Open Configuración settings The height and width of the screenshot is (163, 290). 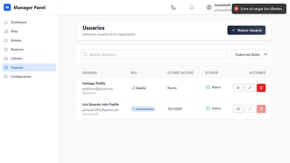point(21,77)
